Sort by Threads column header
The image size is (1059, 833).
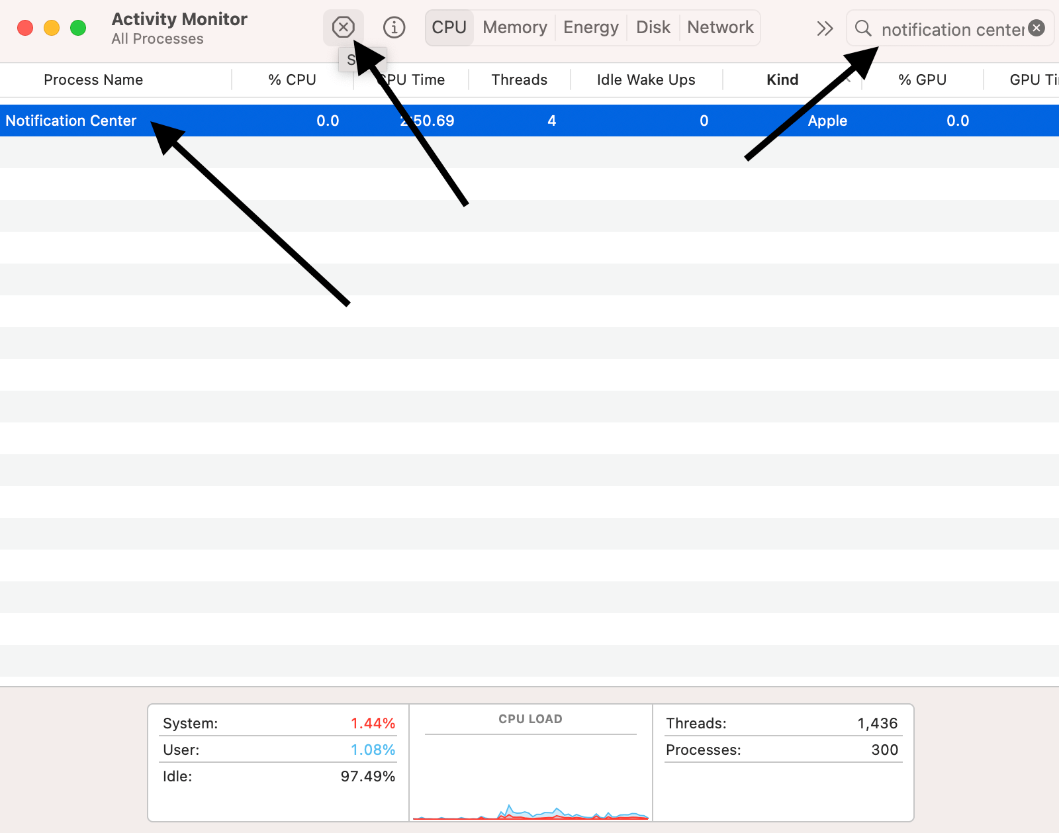520,79
